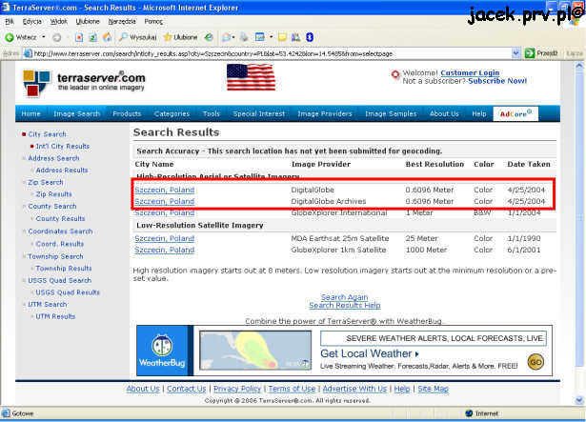The width and height of the screenshot is (586, 422).
Task: Open Wyszukaj search toolbar button
Action: [x=137, y=37]
